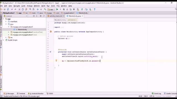The height and width of the screenshot is (99, 177).
Task: Click the override gutter icon on line 16
Action: point(50,52)
